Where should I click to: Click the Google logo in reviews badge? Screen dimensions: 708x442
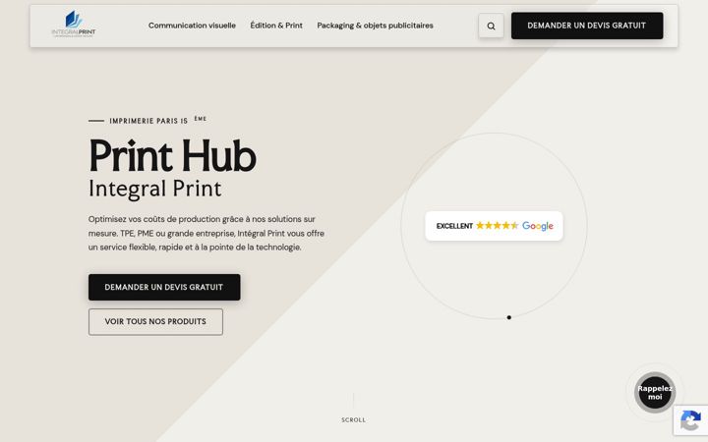(537, 226)
